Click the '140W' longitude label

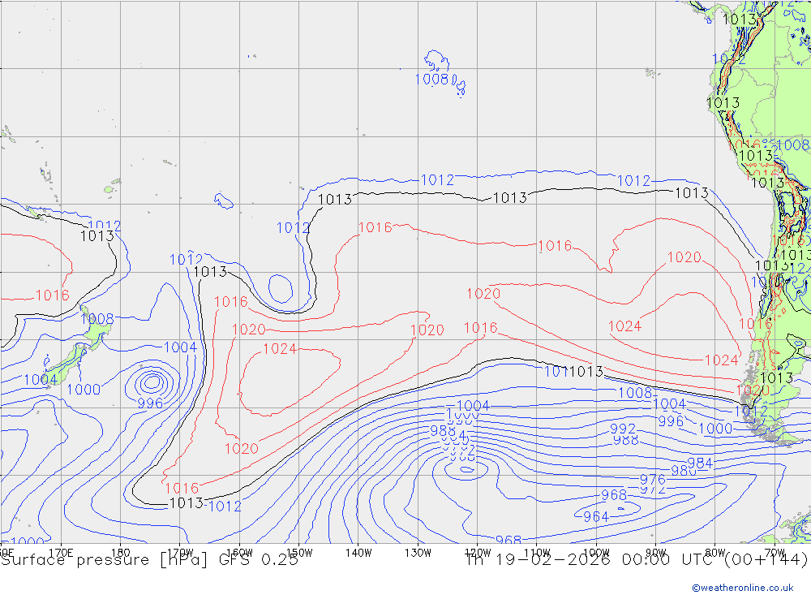(x=358, y=553)
